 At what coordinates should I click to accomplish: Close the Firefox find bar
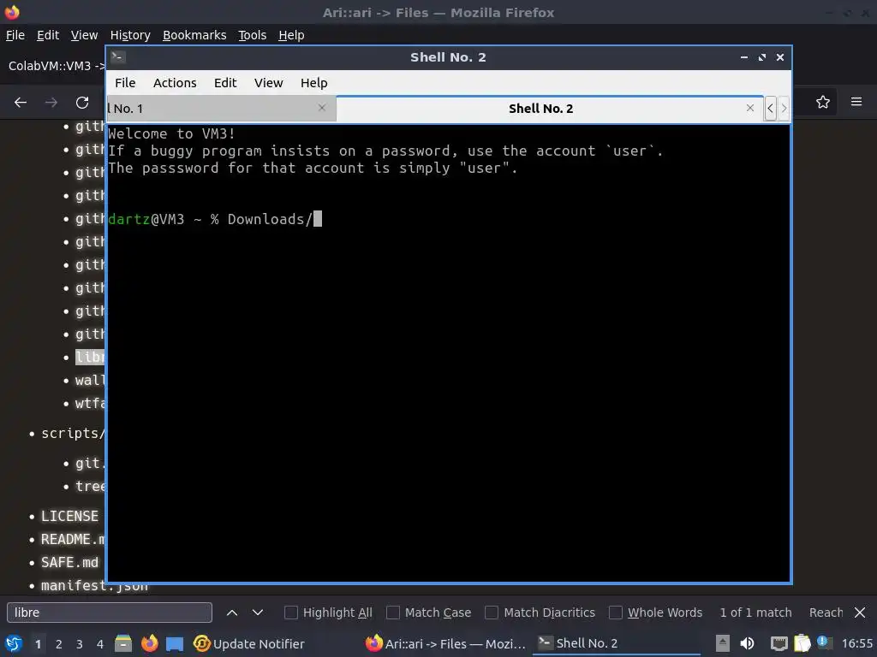click(860, 613)
